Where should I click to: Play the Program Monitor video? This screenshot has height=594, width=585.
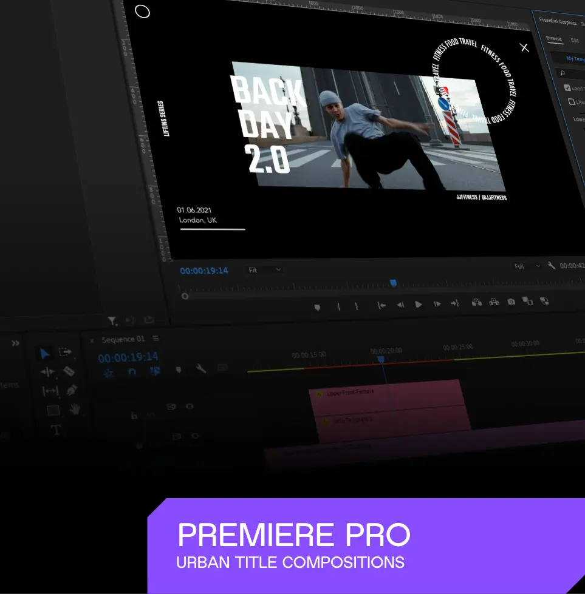pyautogui.click(x=419, y=304)
